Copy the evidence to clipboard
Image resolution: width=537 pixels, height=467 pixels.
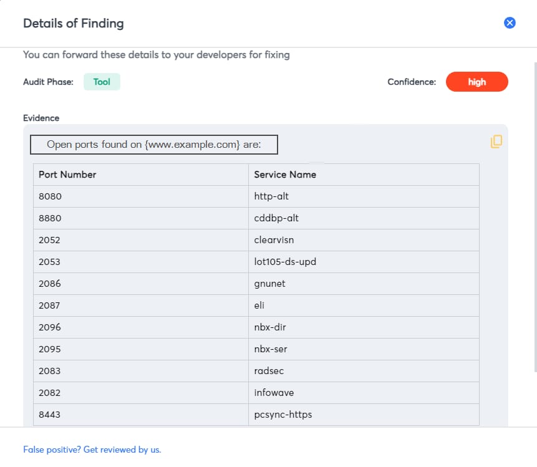pos(496,142)
